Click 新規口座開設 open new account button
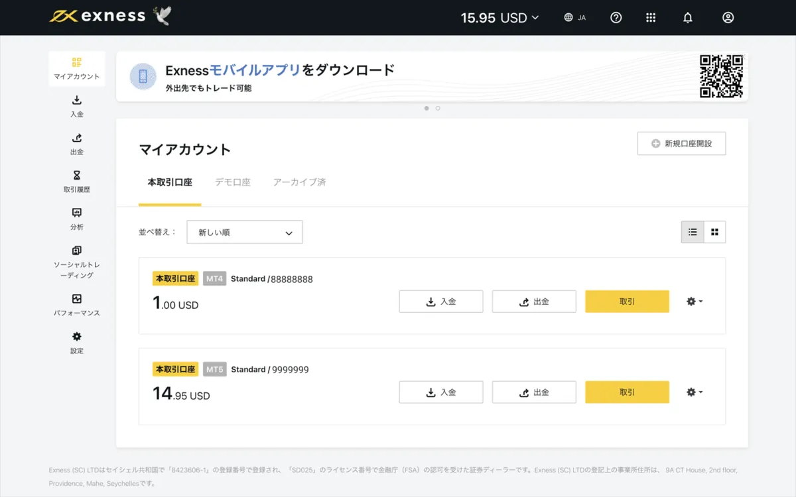The image size is (796, 497). 681,143
